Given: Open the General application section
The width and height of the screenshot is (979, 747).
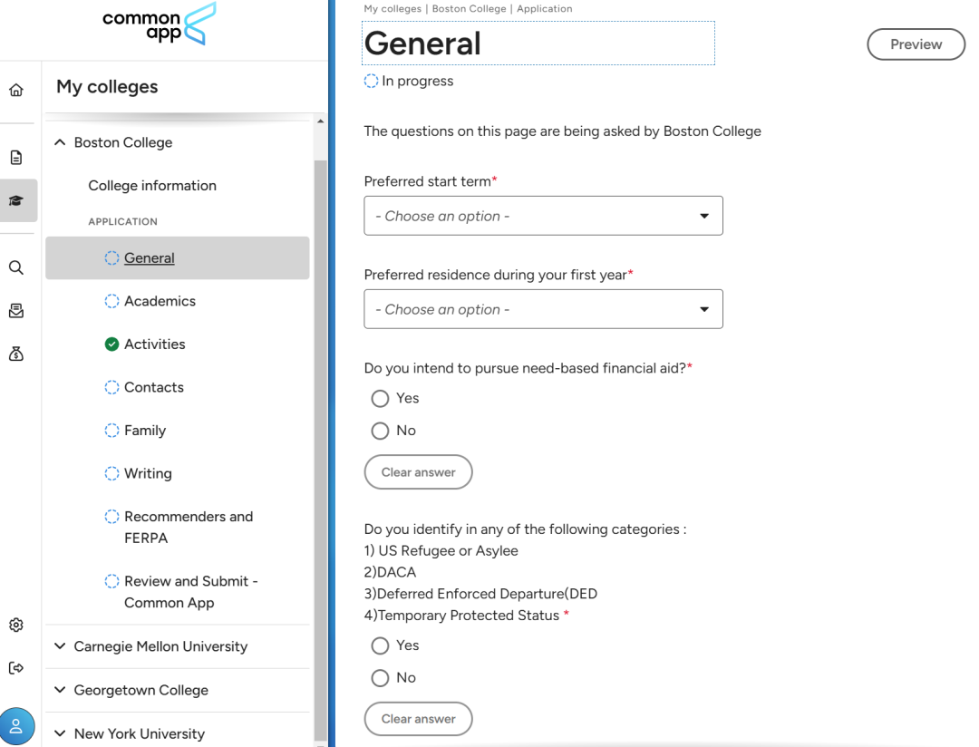Looking at the screenshot, I should coord(178,258).
